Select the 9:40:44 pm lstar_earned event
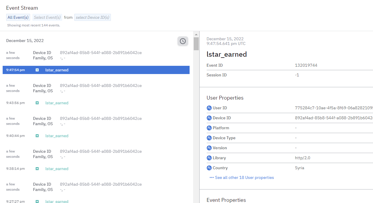This screenshot has height=203, width=373. pyautogui.click(x=57, y=136)
